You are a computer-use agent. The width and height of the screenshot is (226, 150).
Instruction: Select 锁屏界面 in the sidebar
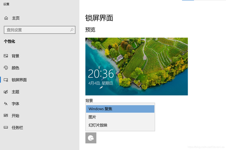tap(19, 80)
